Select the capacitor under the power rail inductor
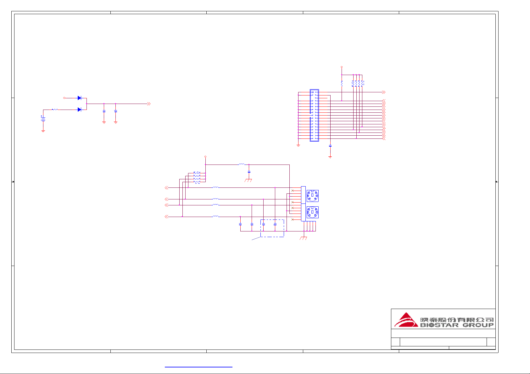Viewport: 530px width, 374px height. [x=249, y=172]
